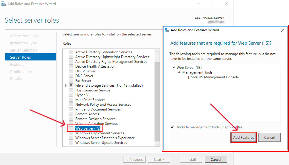Check Active Directory Rights Management Services
This screenshot has height=165, width=289.
71,62
